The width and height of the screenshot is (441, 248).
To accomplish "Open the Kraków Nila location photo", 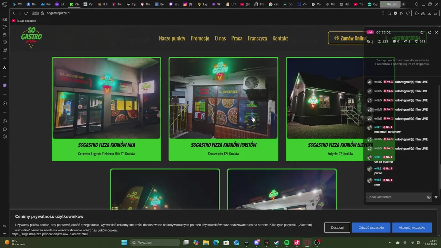I will click(106, 98).
